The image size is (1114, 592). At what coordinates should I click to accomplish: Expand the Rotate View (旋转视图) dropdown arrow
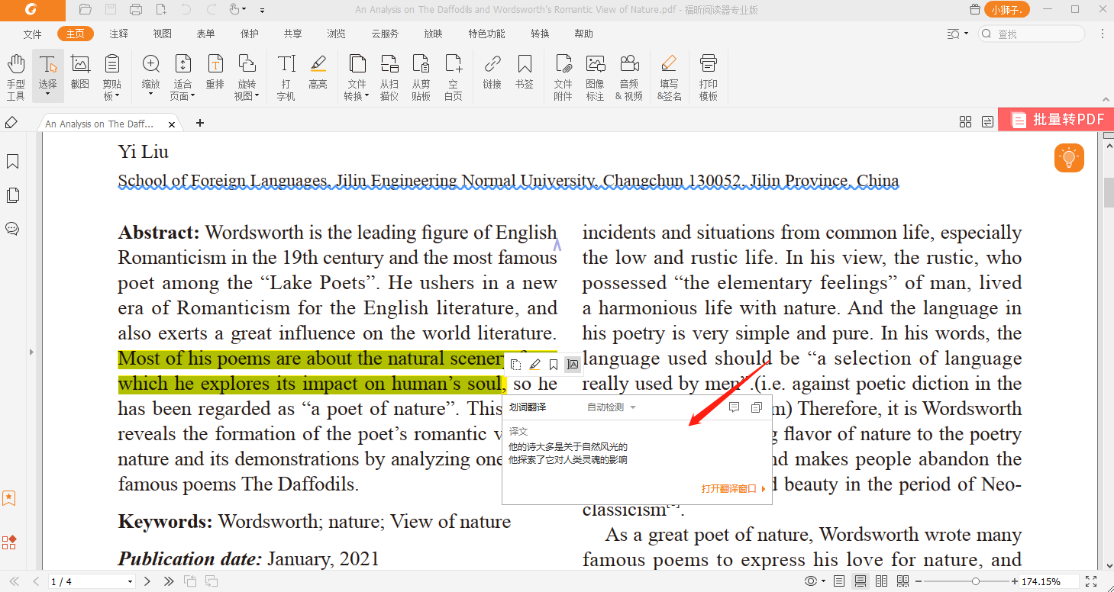[257, 96]
